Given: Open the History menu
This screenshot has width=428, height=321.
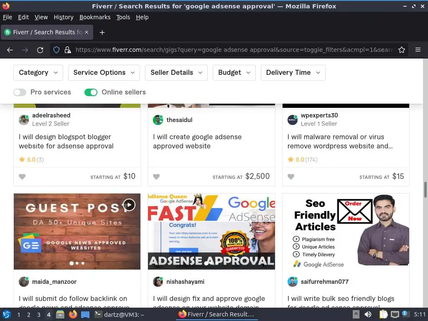Looking at the screenshot, I should pos(64,17).
